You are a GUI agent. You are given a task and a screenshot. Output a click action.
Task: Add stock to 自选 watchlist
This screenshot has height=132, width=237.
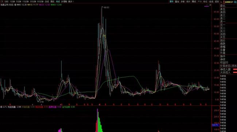pyautogui.click(x=211, y=1)
